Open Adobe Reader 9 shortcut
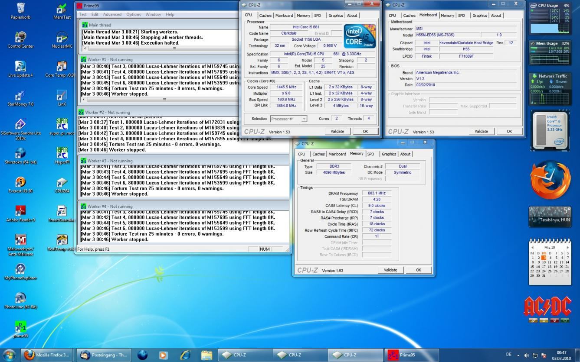Viewport: 580px width, 362px height. click(x=20, y=213)
